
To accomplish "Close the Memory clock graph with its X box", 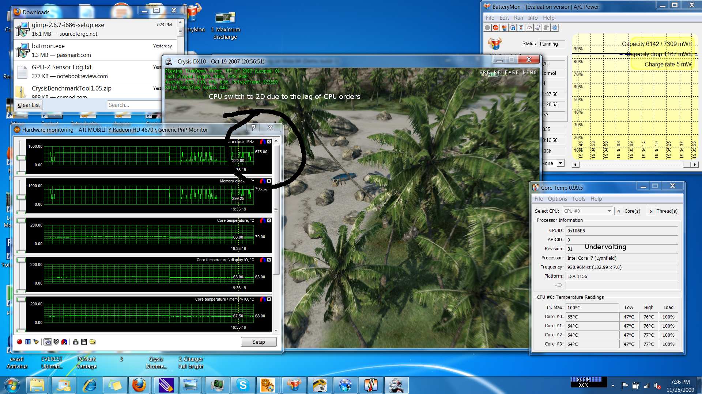I will tap(269, 181).
